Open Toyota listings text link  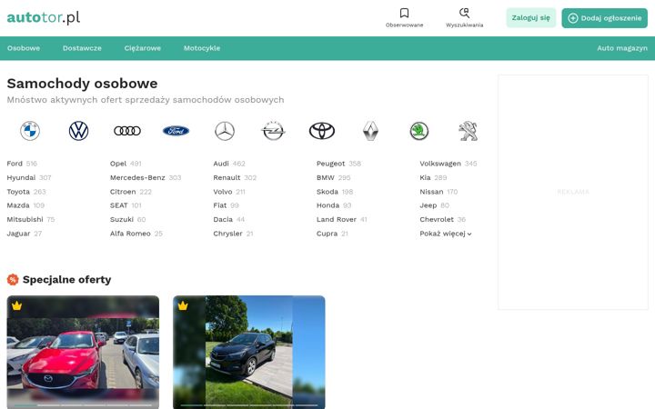18,192
